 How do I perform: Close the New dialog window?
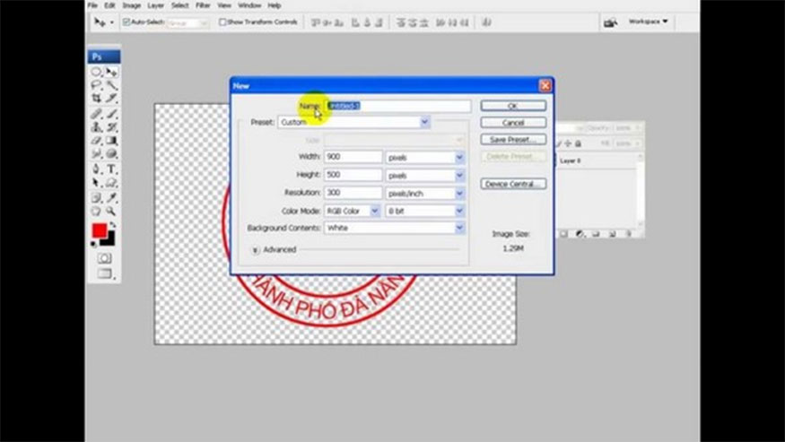tap(545, 86)
